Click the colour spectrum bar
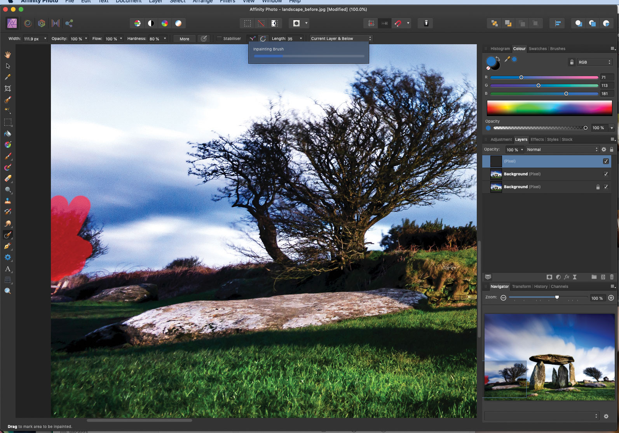This screenshot has height=433, width=619. point(549,108)
